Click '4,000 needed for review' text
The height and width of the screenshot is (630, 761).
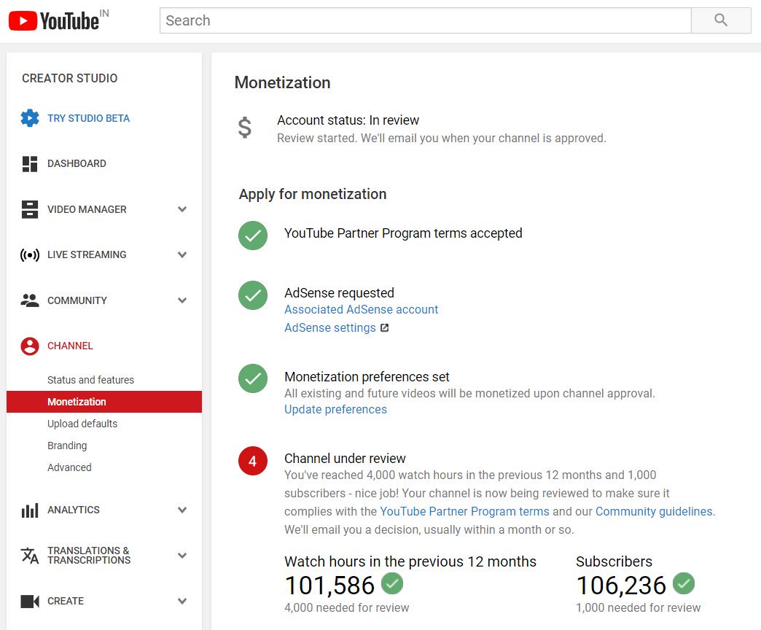[x=346, y=607]
